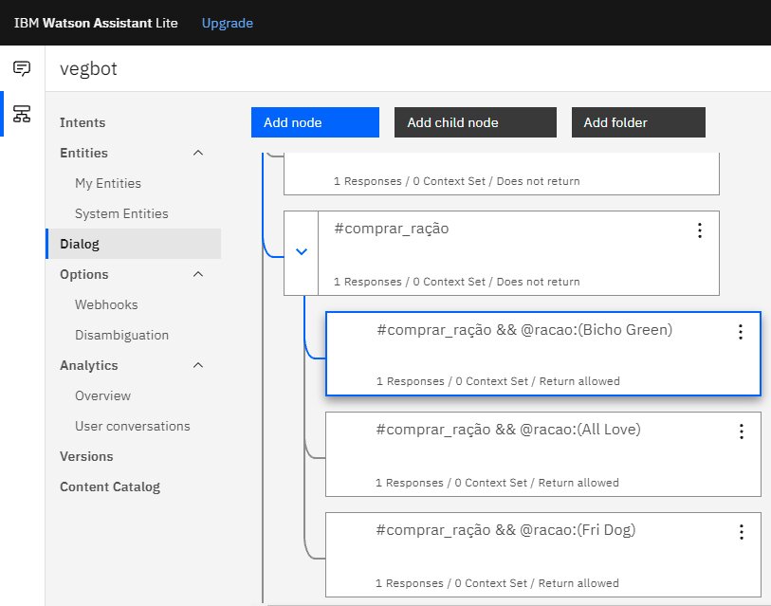771x606 pixels.
Task: Collapse the Options section chevron
Action: coord(197,274)
